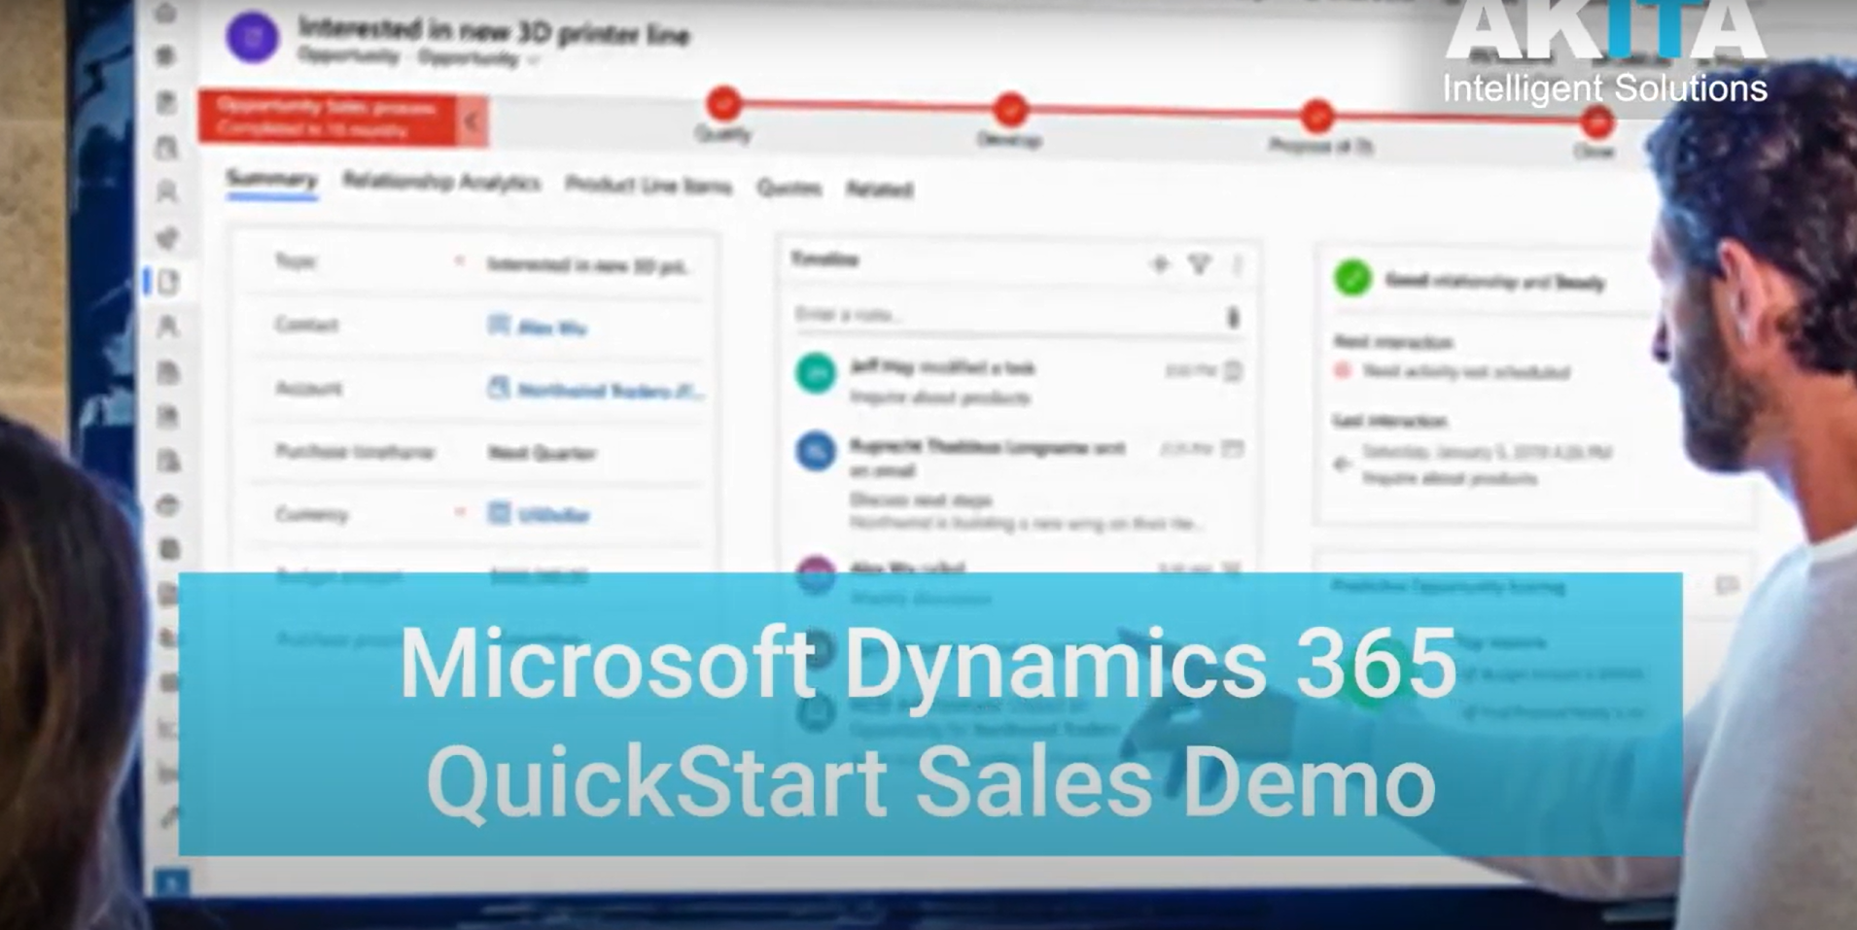Click the add activity plus icon in Timeline
Screen dimensions: 1857x930
(1158, 260)
